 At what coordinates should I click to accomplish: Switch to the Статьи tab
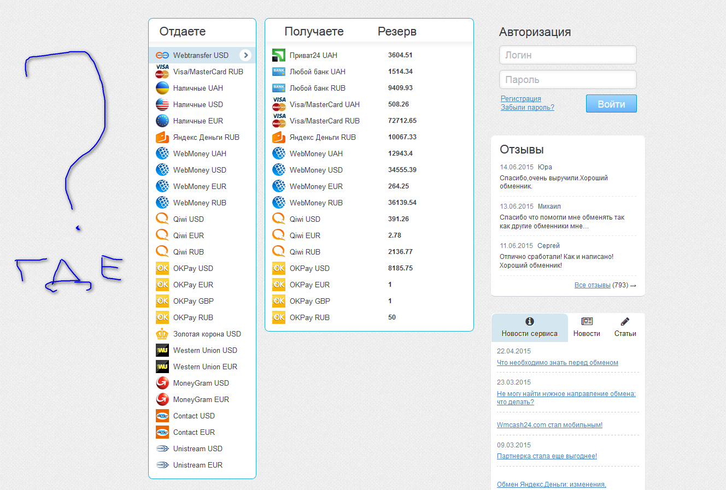625,328
